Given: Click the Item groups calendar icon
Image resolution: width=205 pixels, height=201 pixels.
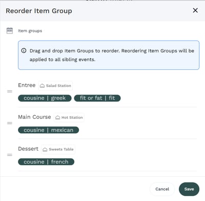Looking at the screenshot, I should click(10, 31).
